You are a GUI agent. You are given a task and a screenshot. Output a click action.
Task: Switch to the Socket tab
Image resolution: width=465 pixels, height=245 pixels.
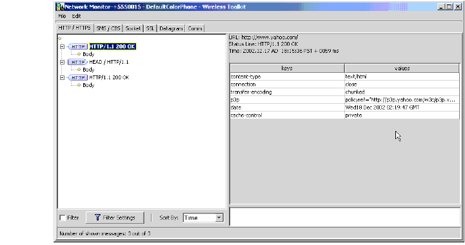133,28
